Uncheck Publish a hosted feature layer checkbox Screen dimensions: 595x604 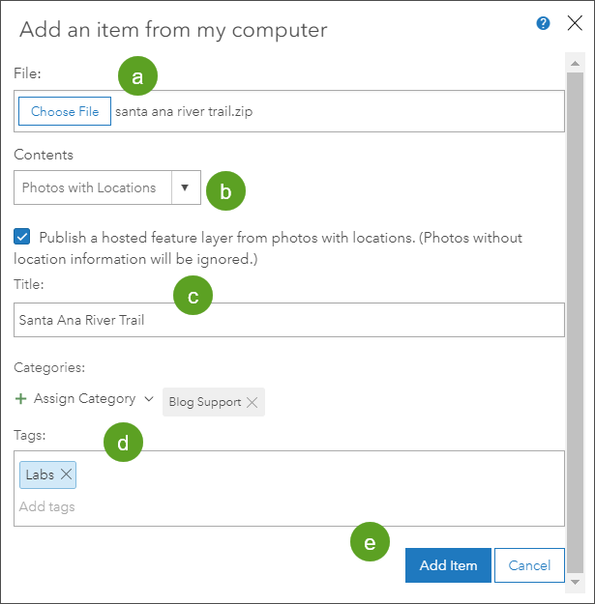click(x=22, y=237)
